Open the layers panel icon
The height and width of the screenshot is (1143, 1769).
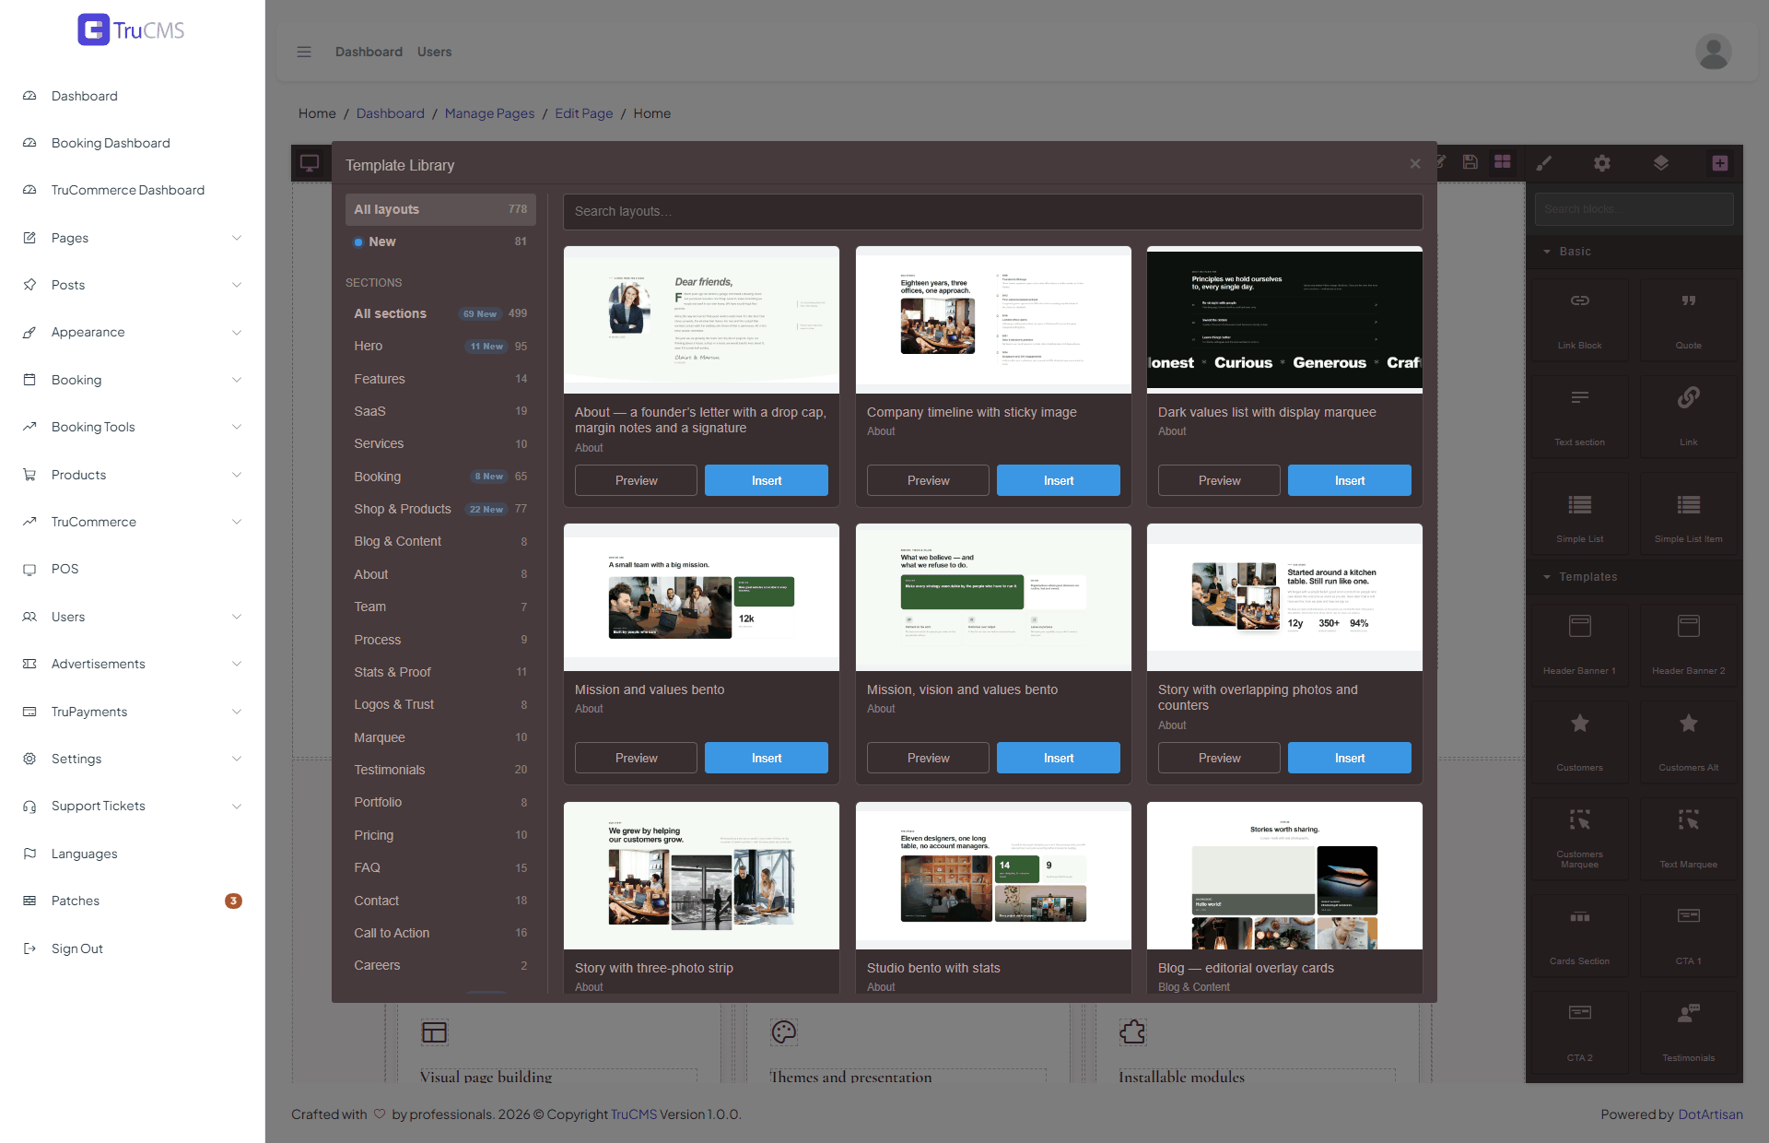click(x=1660, y=163)
